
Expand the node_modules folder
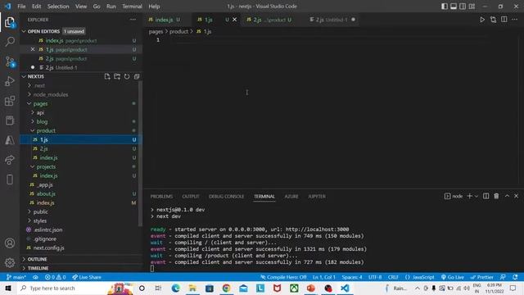(51, 95)
